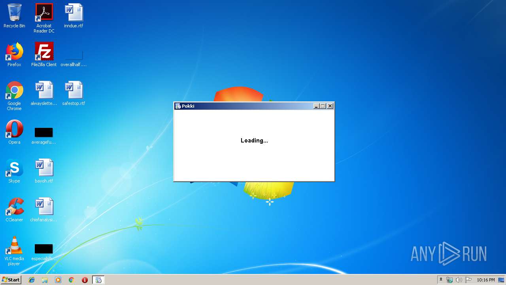Select the inndue.rtf document icon
The image size is (506, 285).
click(x=74, y=16)
